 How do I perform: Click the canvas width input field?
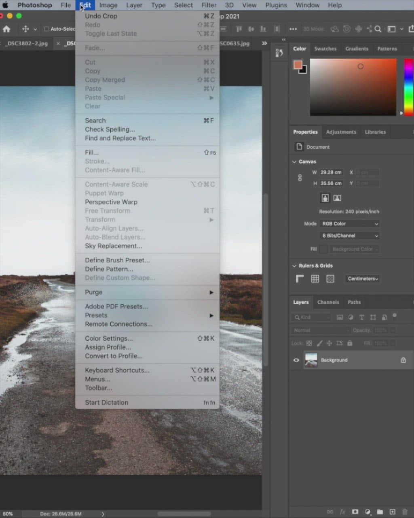pos(331,172)
